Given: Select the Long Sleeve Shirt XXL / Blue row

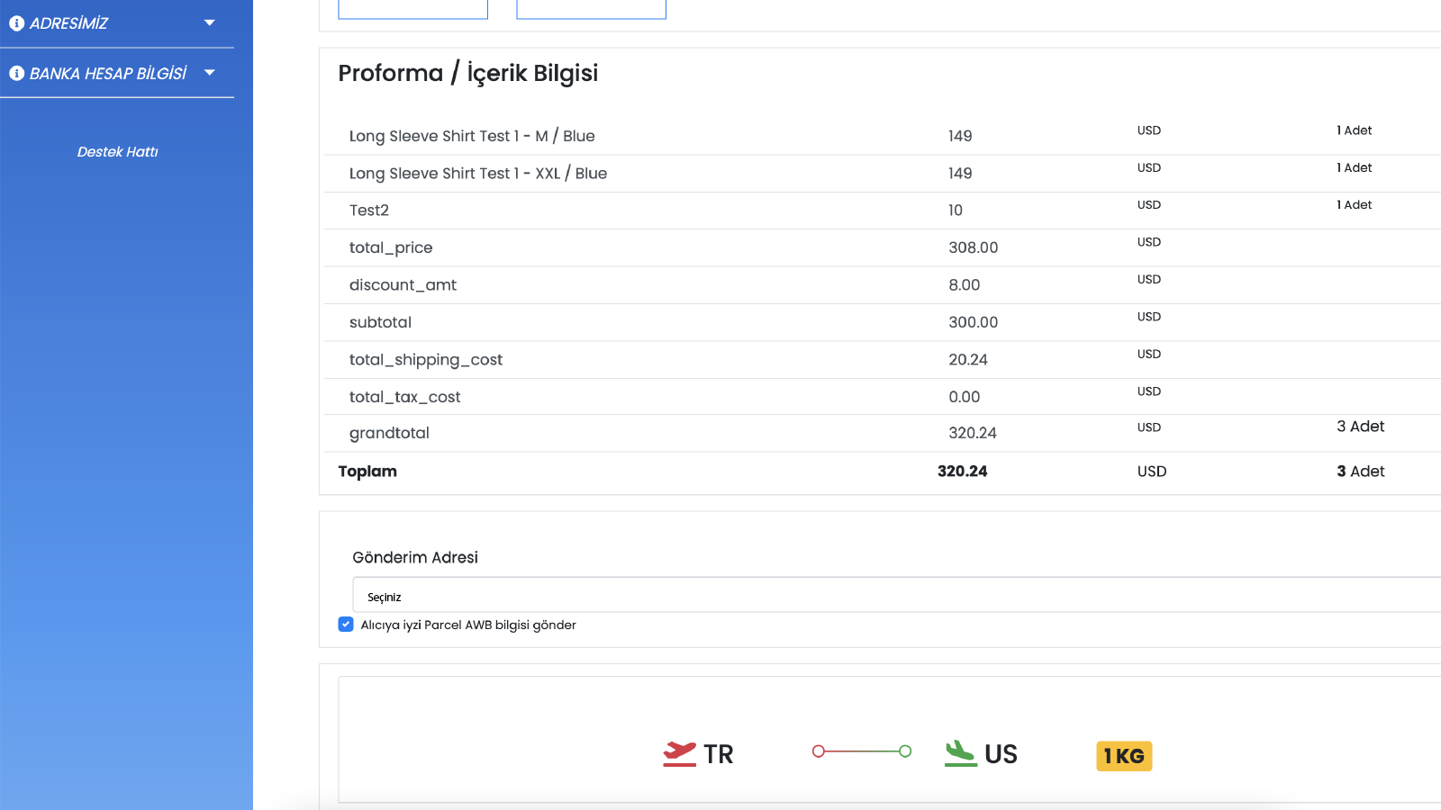Looking at the screenshot, I should (x=883, y=174).
